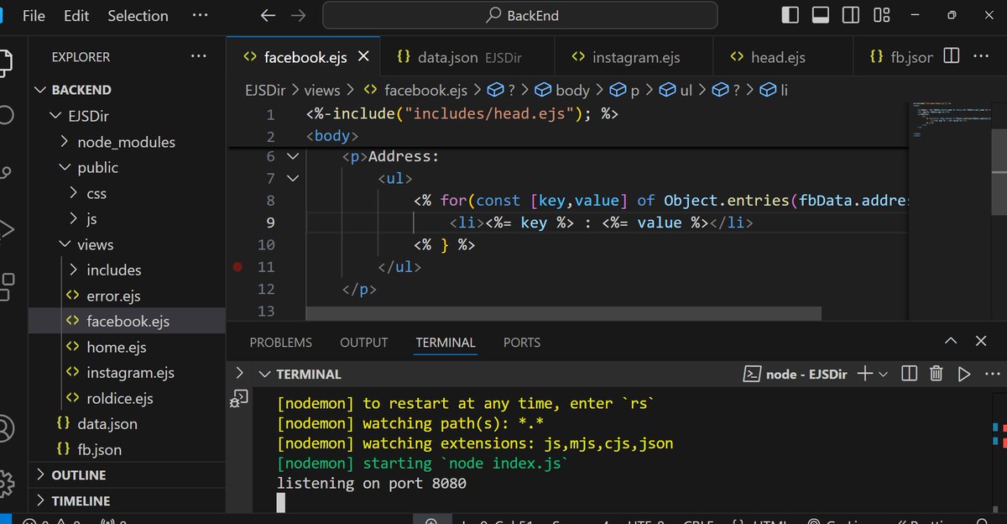Viewport: 1007px width, 524px height.
Task: Click body in the breadcrumb
Action: pyautogui.click(x=564, y=90)
